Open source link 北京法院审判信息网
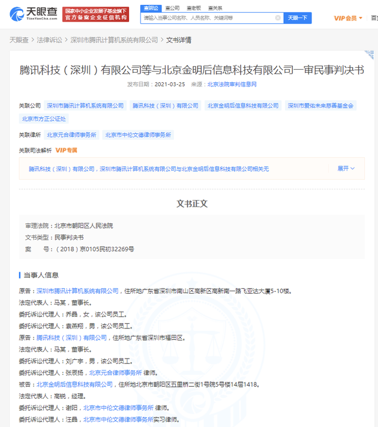The image size is (378, 427). [x=232, y=85]
